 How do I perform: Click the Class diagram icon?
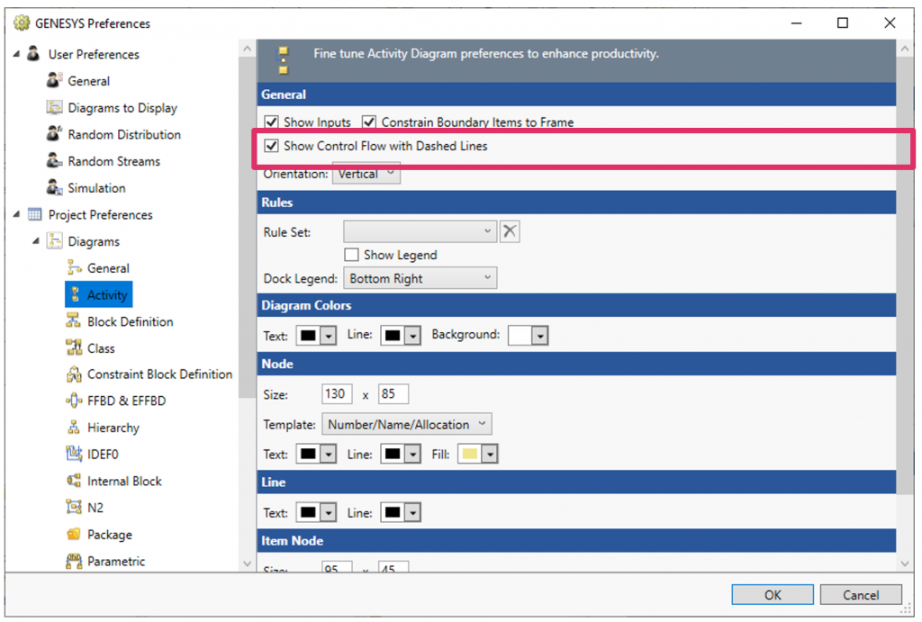tap(74, 347)
